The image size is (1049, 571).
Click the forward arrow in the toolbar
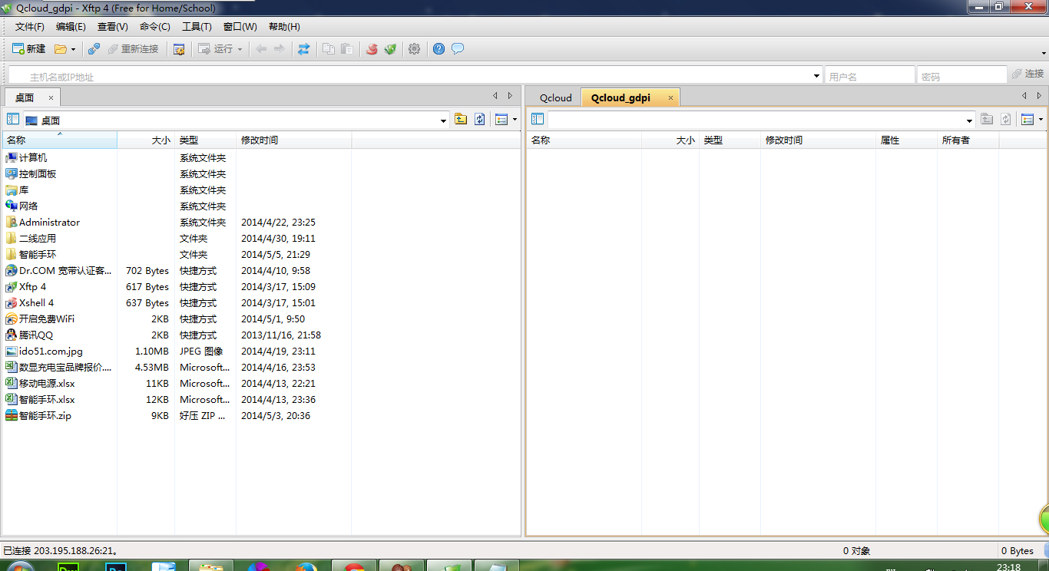click(x=279, y=49)
